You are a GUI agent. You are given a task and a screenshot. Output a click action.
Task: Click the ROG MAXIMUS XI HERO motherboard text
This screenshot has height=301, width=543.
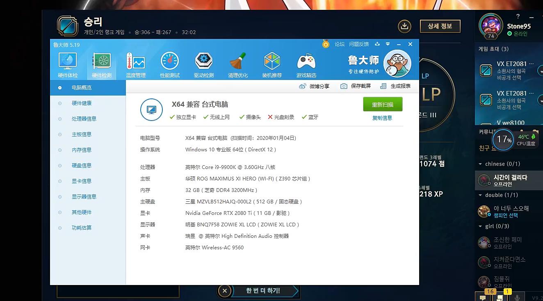click(248, 179)
